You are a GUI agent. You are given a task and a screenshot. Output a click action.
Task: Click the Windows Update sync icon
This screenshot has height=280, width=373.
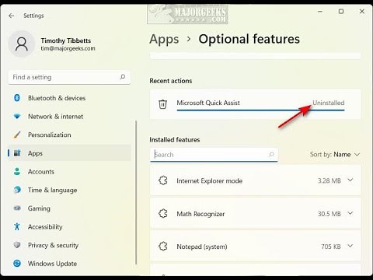[x=17, y=264]
